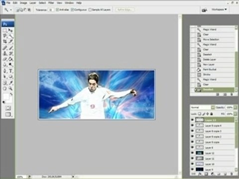Image resolution: width=239 pixels, height=179 pixels.
Task: Select the Healing Brush tool
Action: [5, 48]
